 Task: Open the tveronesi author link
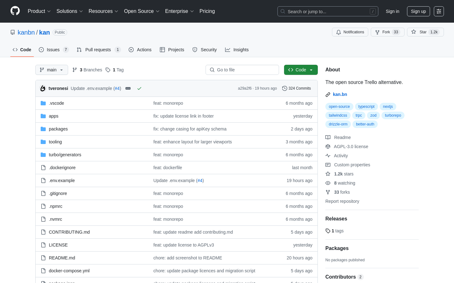pos(58,88)
